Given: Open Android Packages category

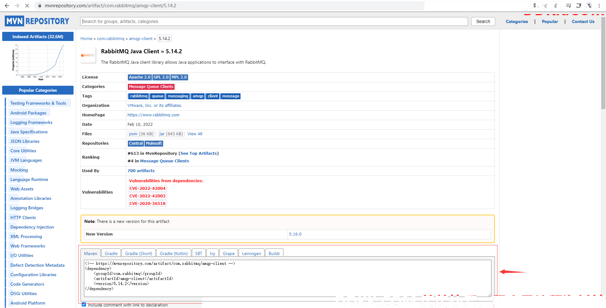Looking at the screenshot, I should (x=28, y=113).
